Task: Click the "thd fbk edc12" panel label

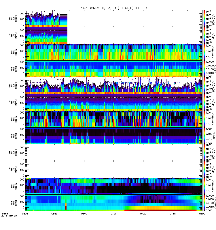Action: point(14,119)
